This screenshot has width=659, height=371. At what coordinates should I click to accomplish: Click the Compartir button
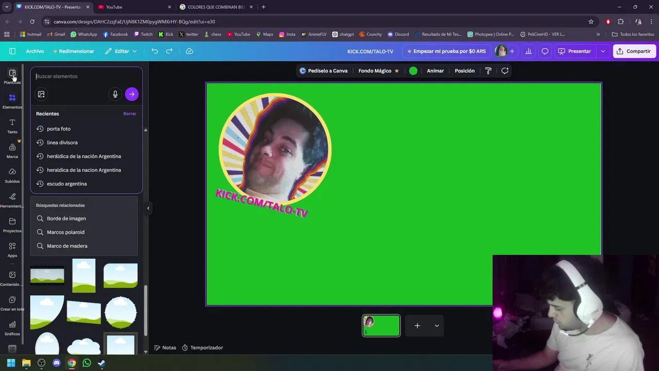point(634,51)
